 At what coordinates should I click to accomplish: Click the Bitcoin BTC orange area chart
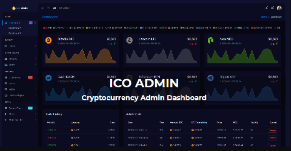81,56
